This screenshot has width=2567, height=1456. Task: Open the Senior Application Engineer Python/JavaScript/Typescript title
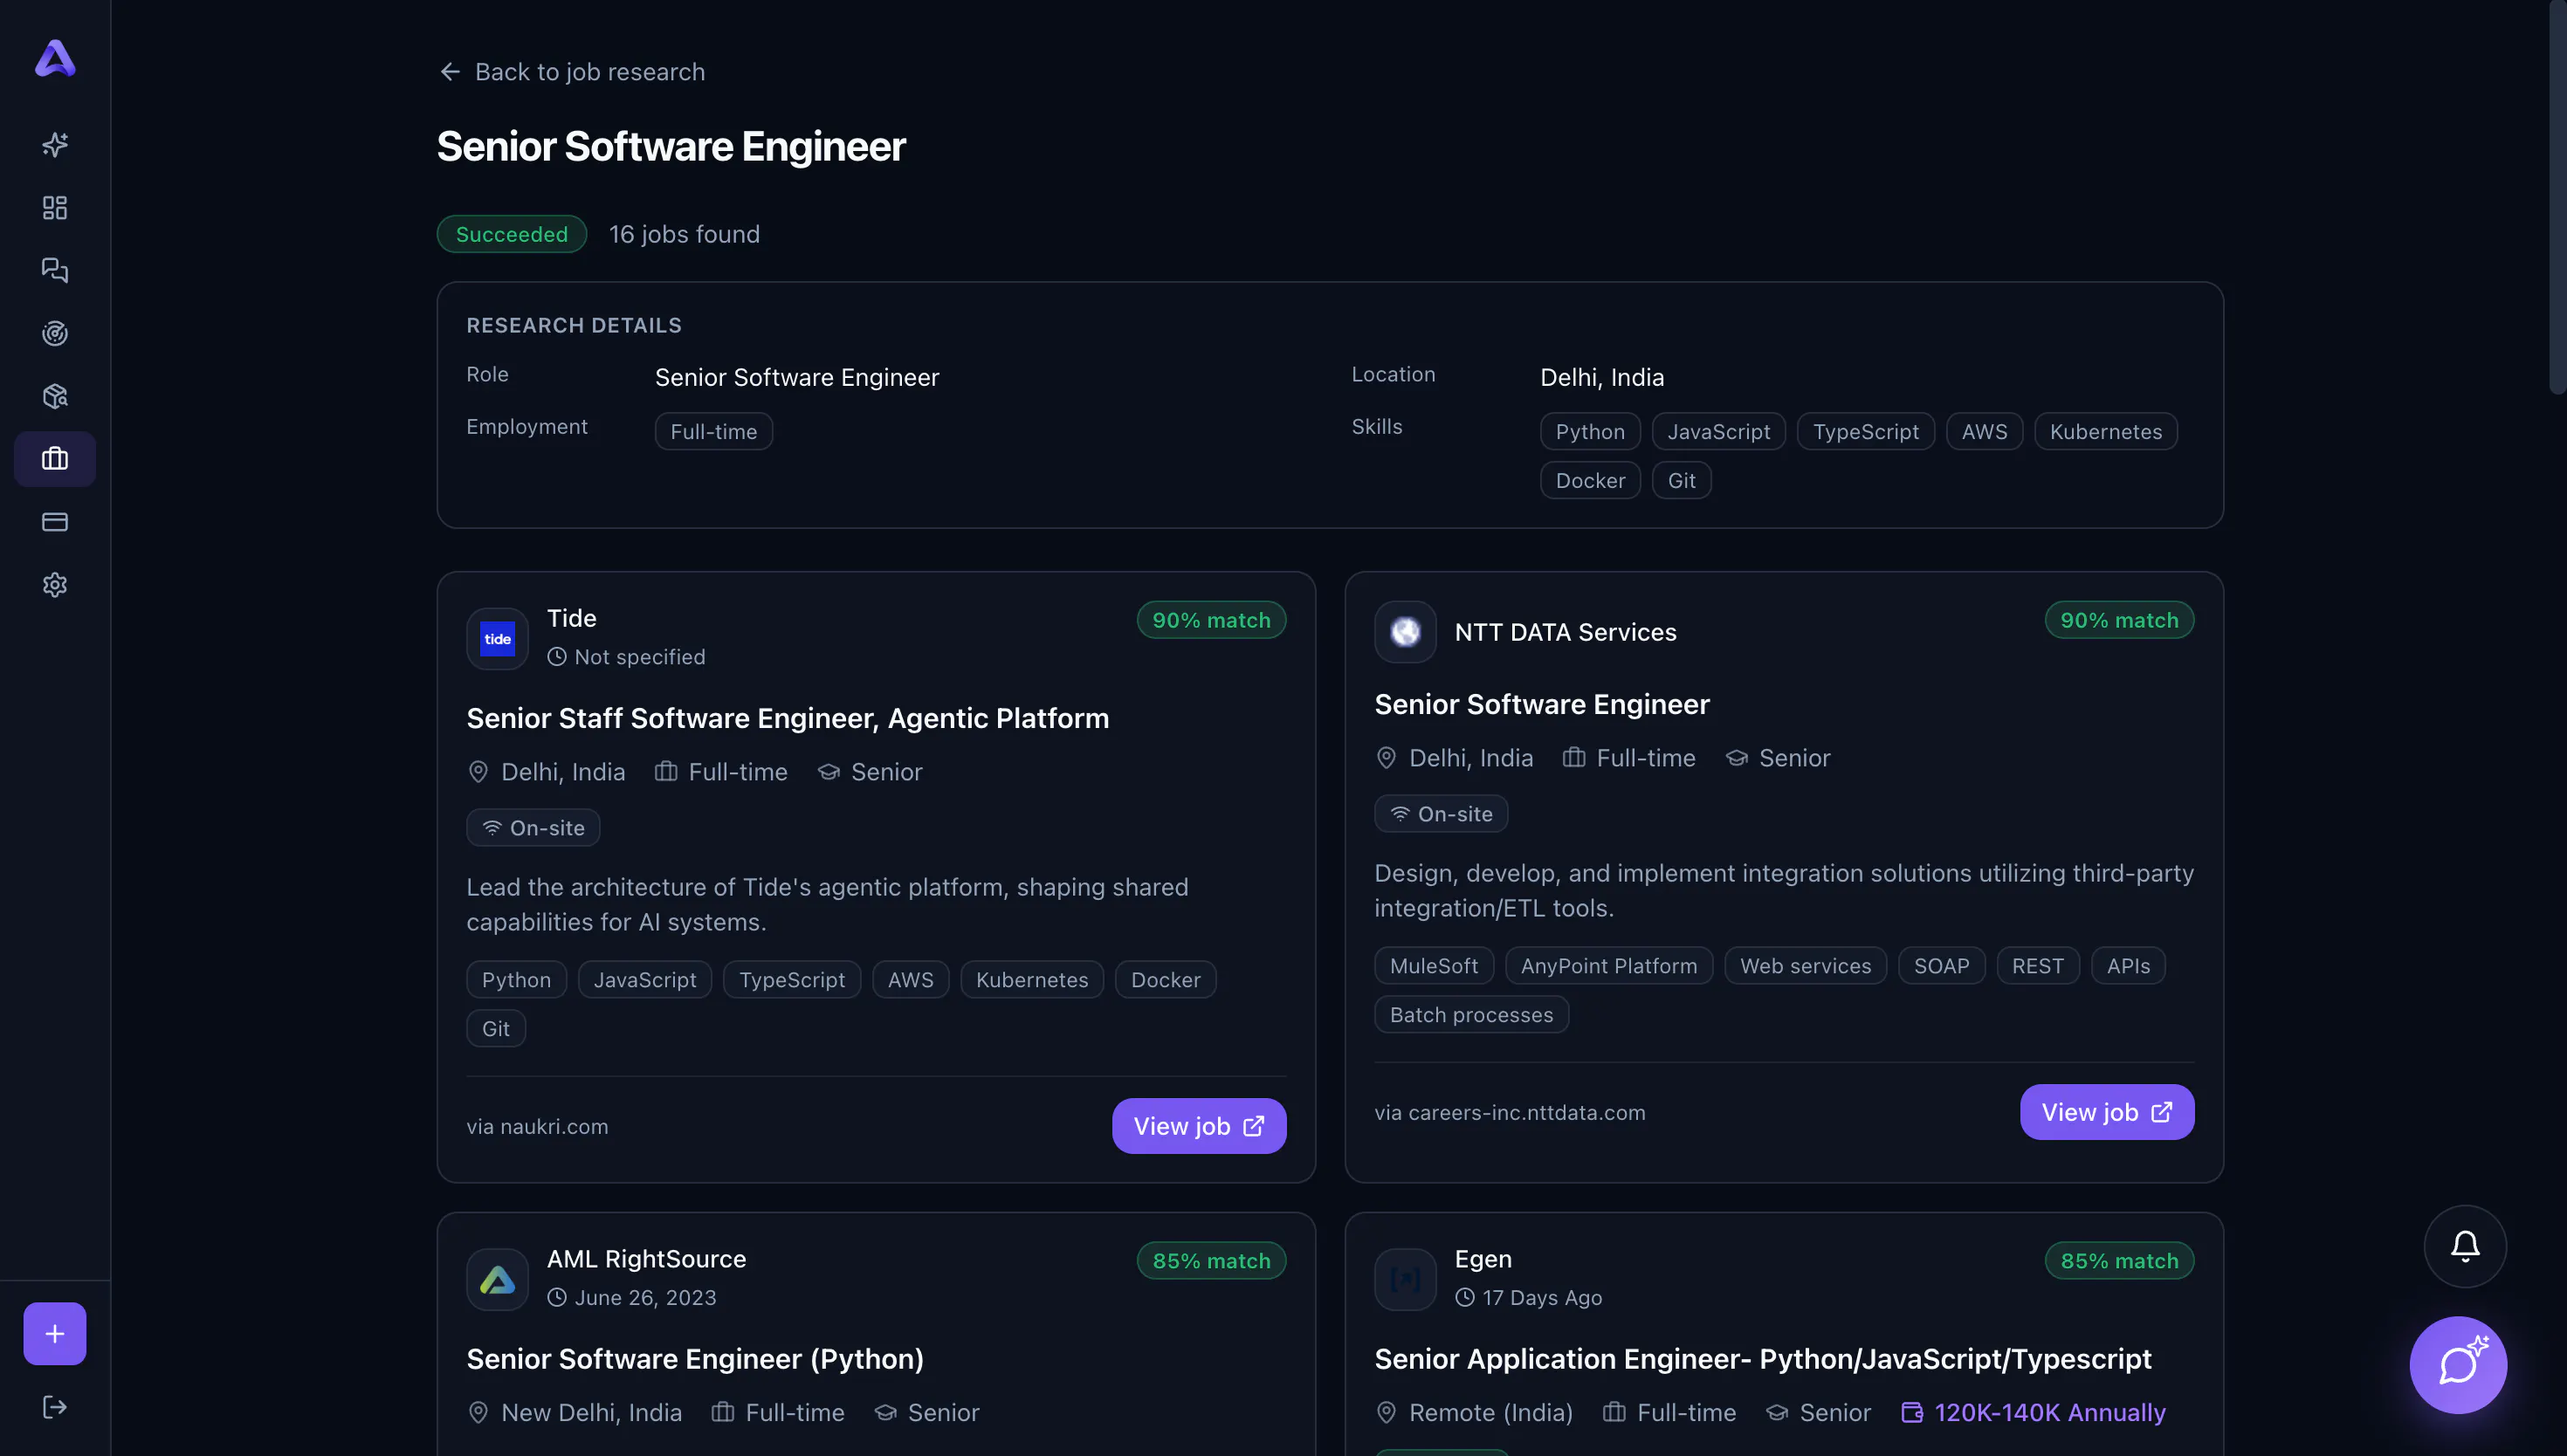pos(1763,1360)
